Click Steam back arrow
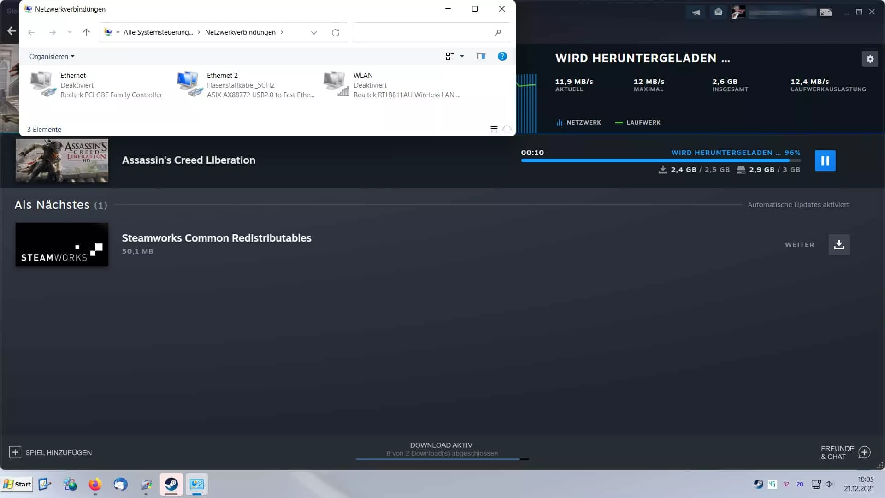The width and height of the screenshot is (885, 498). (x=12, y=31)
